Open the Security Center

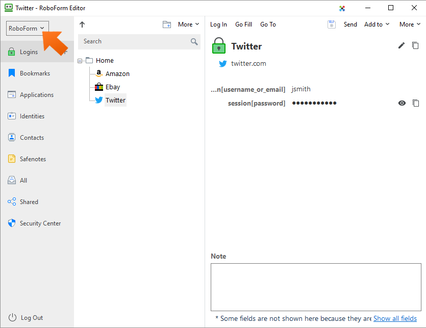point(37,223)
